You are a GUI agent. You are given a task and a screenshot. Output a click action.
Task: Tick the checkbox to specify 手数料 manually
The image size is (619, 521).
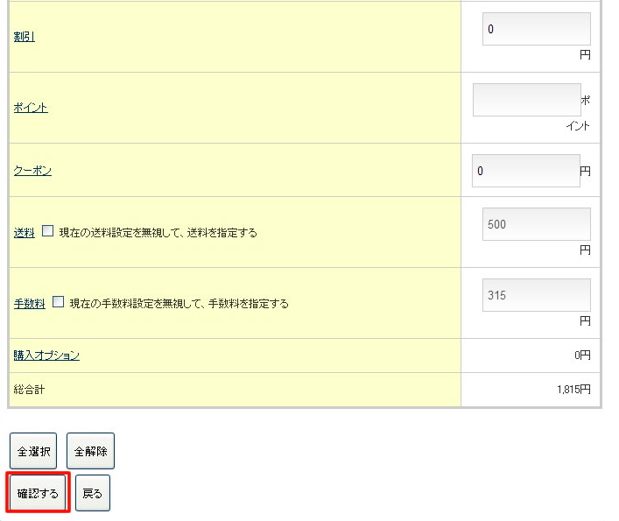(x=59, y=302)
